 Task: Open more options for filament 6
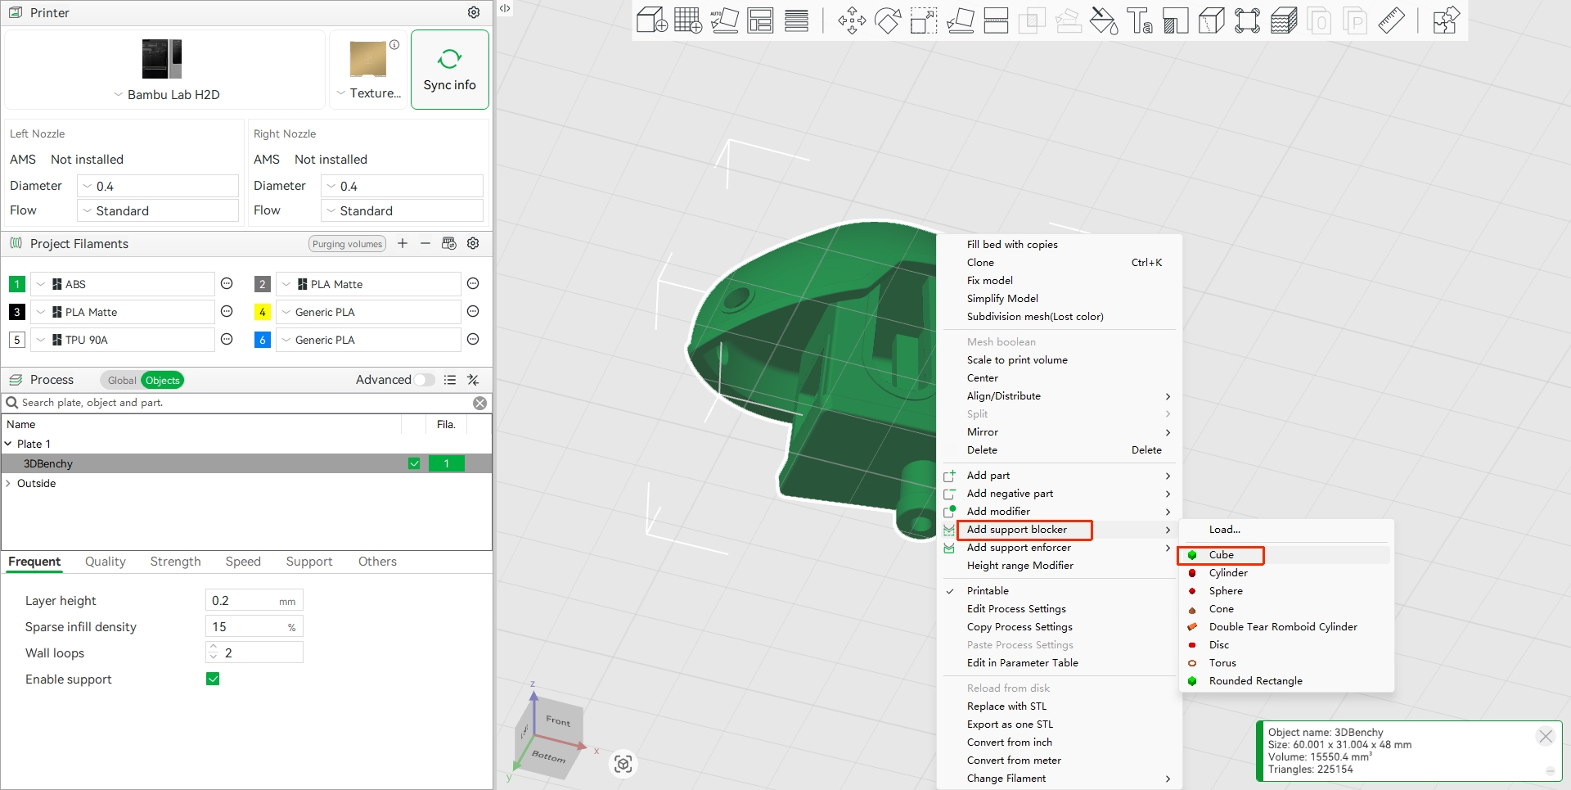pos(473,339)
